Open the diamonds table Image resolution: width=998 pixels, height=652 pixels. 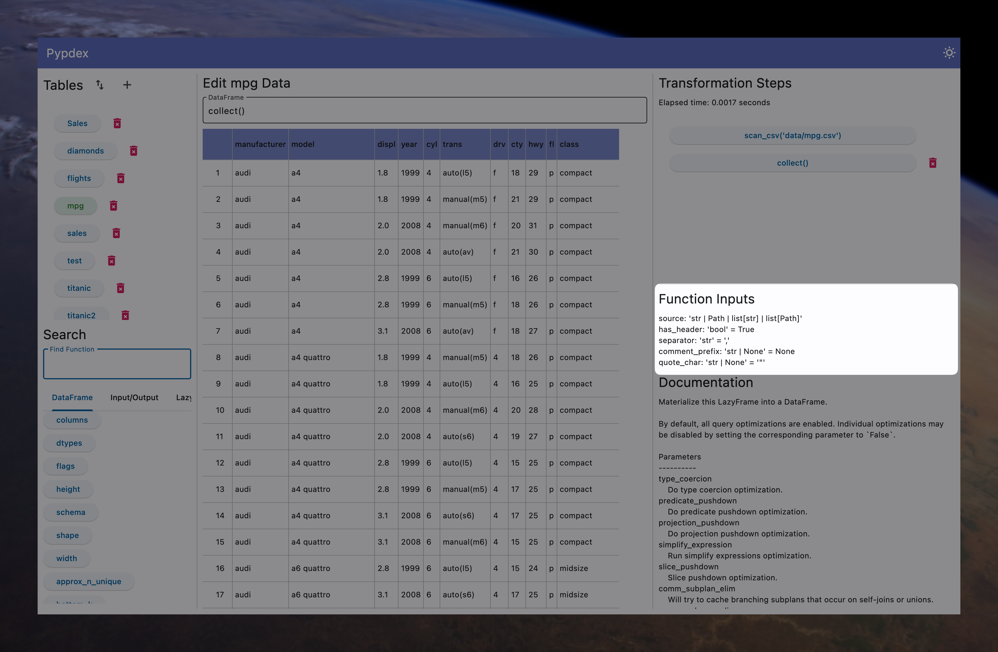[x=85, y=151]
